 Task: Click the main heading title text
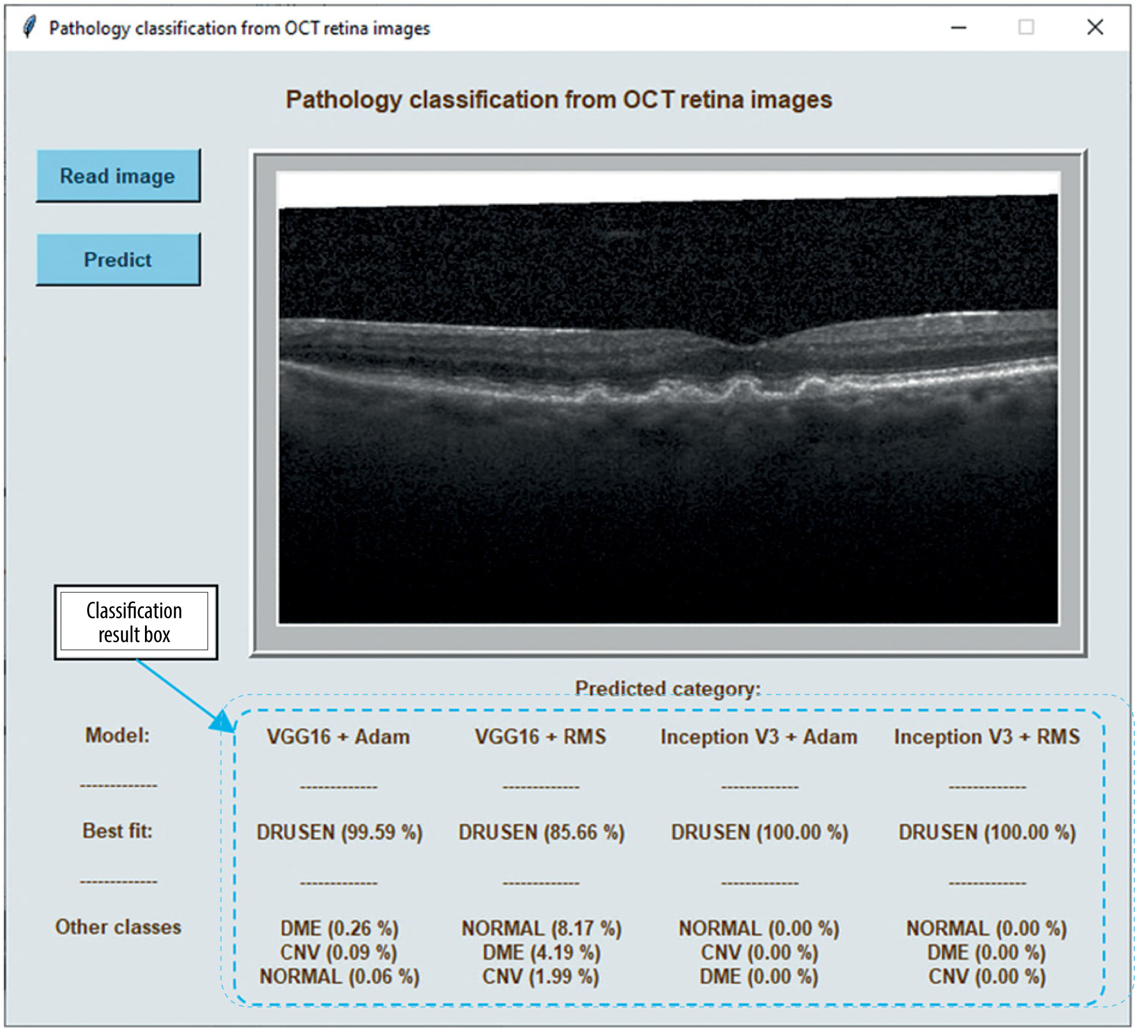point(558,100)
